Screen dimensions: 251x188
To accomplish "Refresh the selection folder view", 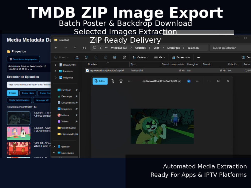I will click(85, 48).
